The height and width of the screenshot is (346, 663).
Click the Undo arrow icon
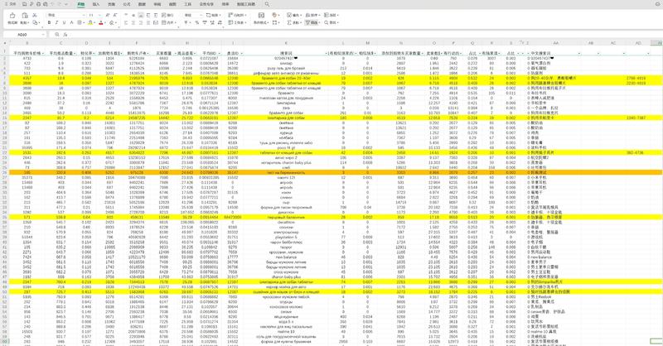pyautogui.click(x=51, y=4)
